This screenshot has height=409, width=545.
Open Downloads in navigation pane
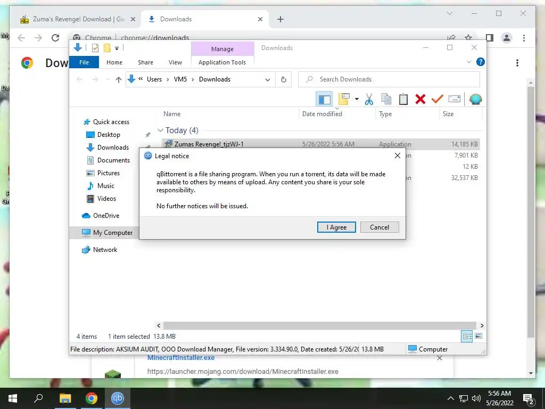pyautogui.click(x=113, y=148)
